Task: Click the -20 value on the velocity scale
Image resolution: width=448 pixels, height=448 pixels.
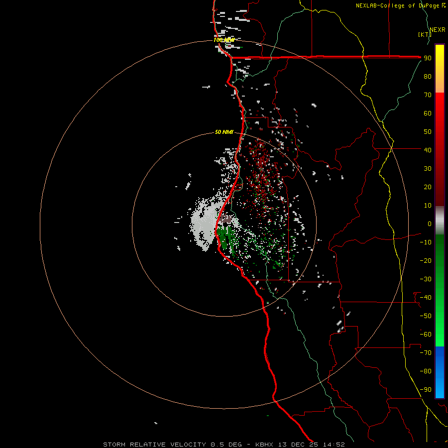Action: (426, 260)
